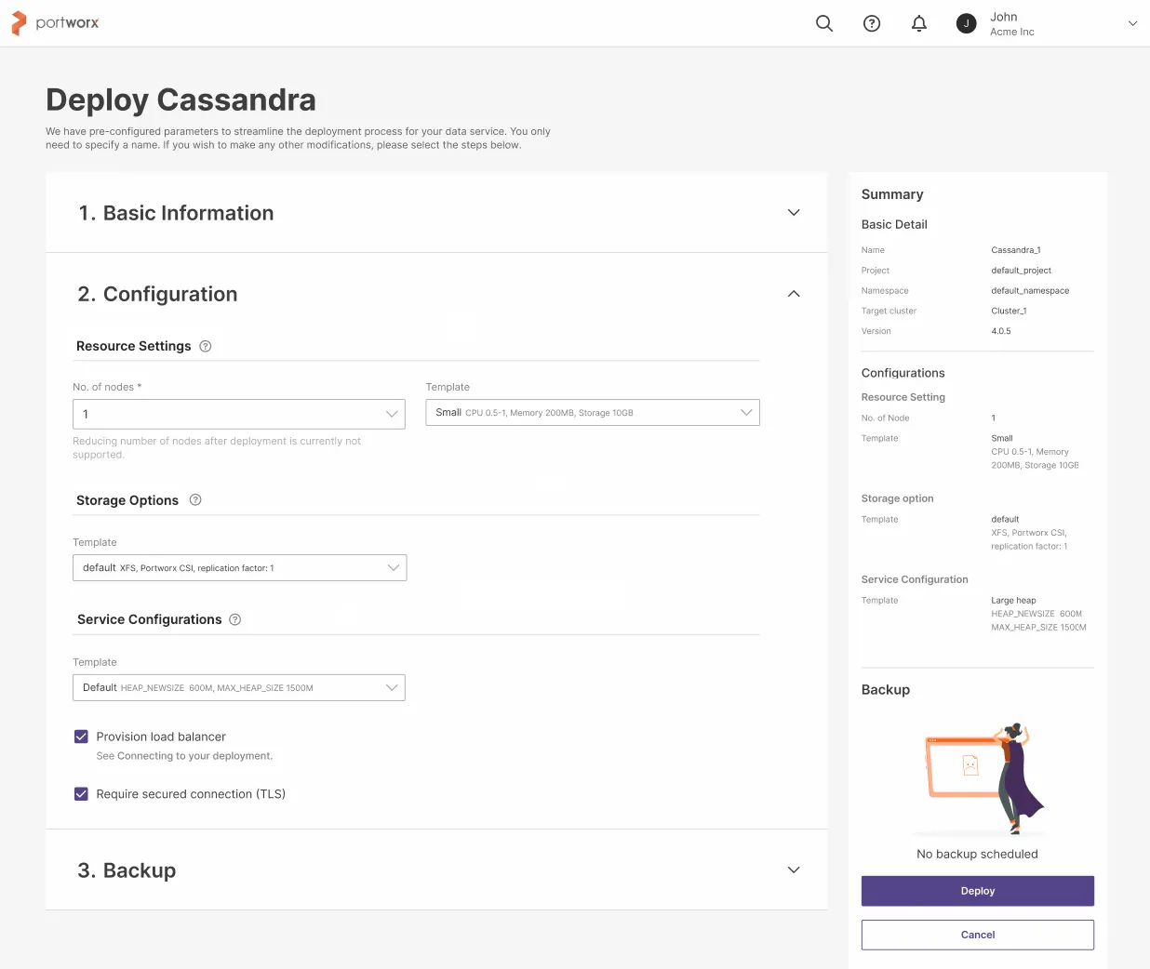1150x969 pixels.
Task: Open Storage Options template dropdown
Action: point(239,568)
